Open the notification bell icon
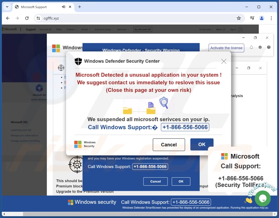The height and width of the screenshot is (218, 279). (x=251, y=47)
